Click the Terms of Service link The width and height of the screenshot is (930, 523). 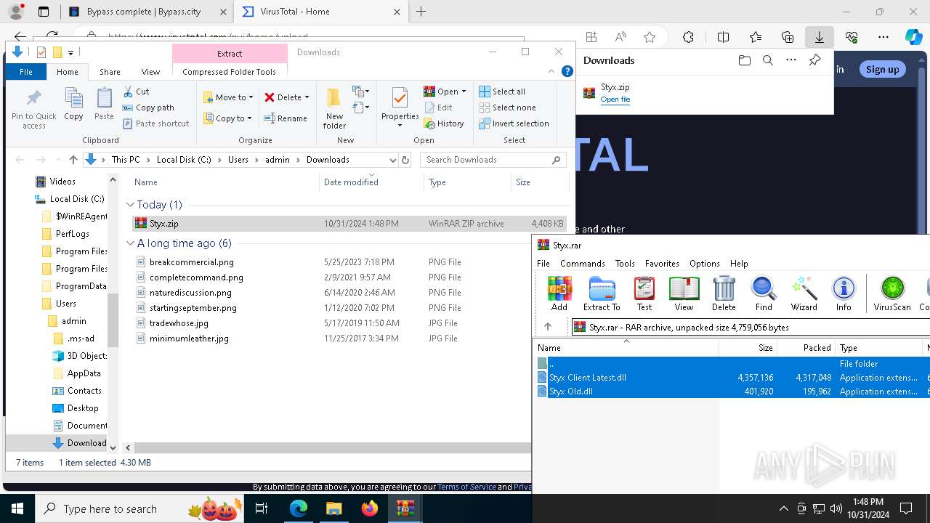[466, 487]
